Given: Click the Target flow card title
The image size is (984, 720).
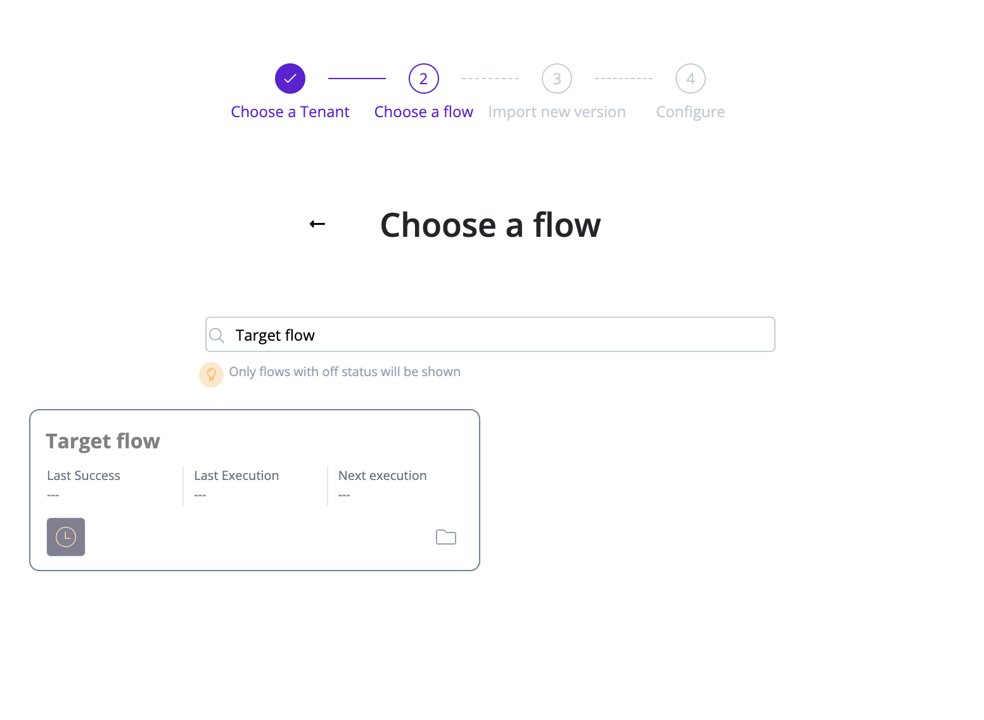Looking at the screenshot, I should tap(103, 441).
